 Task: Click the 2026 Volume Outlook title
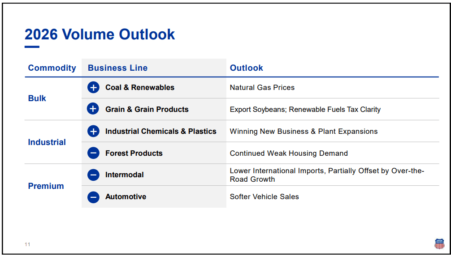[100, 34]
